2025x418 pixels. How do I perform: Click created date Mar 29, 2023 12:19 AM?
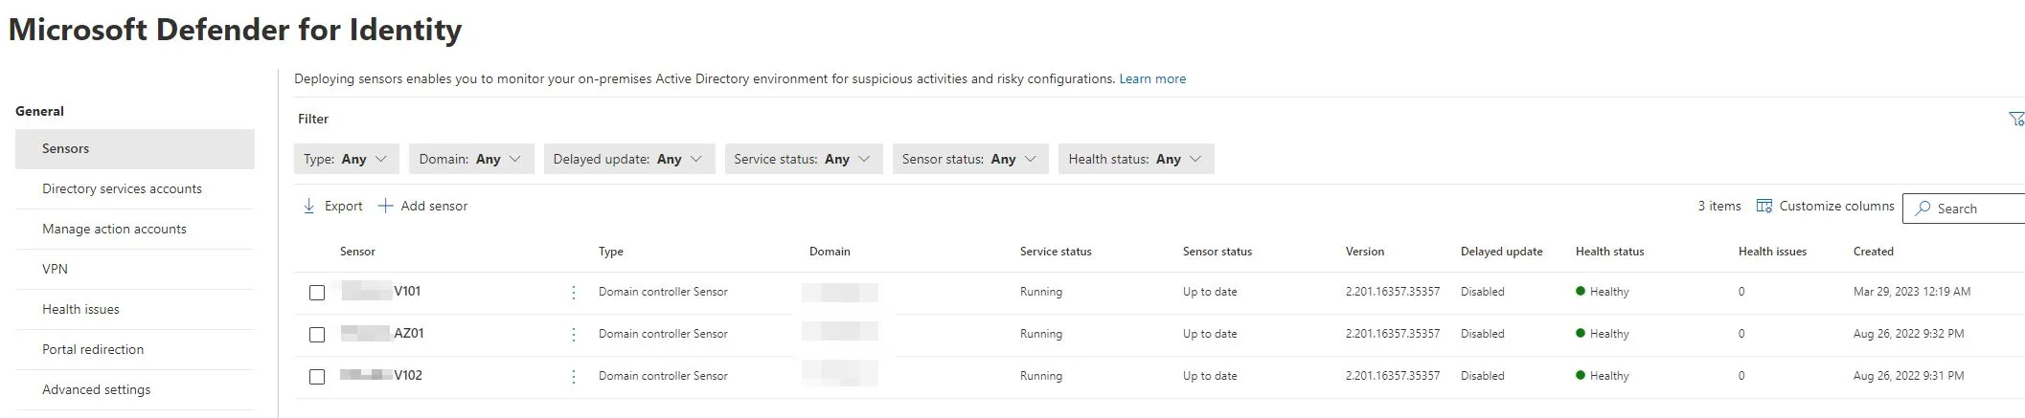click(1912, 292)
